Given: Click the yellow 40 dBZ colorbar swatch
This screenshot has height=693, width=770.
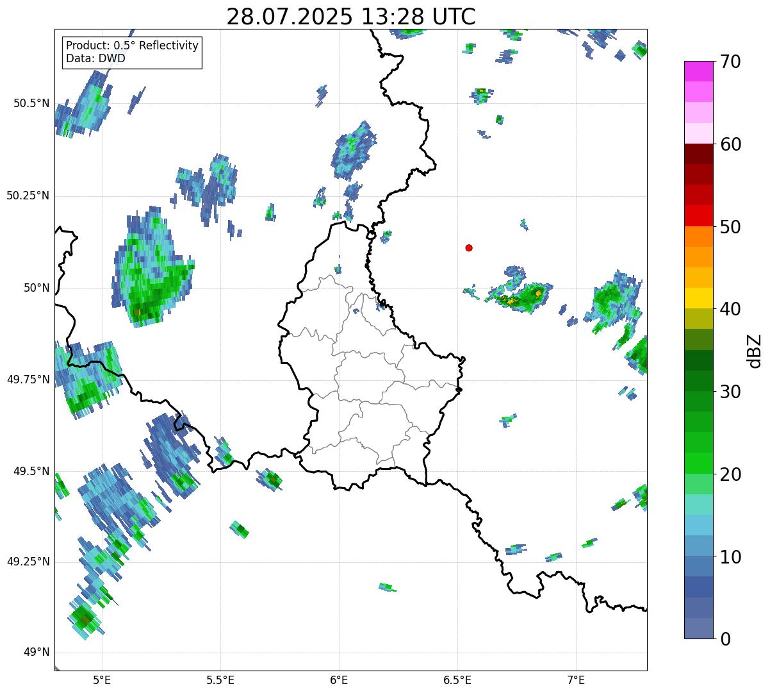Looking at the screenshot, I should (698, 298).
